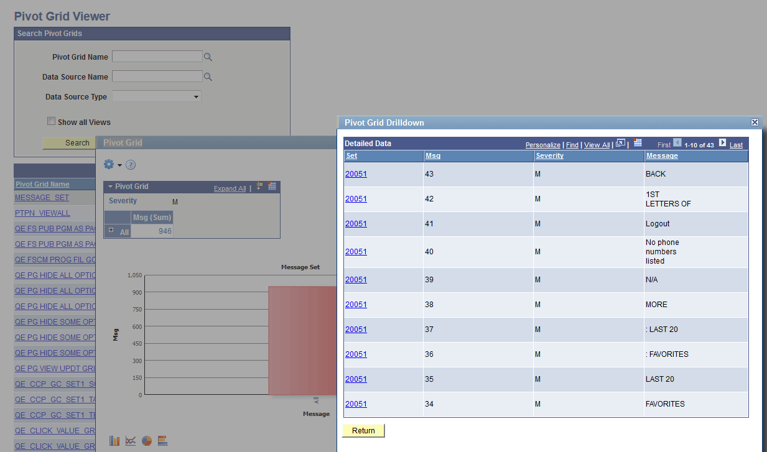The height and width of the screenshot is (452, 767).
Task: Expand the gear menu dropdown arrow
Action: click(x=119, y=164)
